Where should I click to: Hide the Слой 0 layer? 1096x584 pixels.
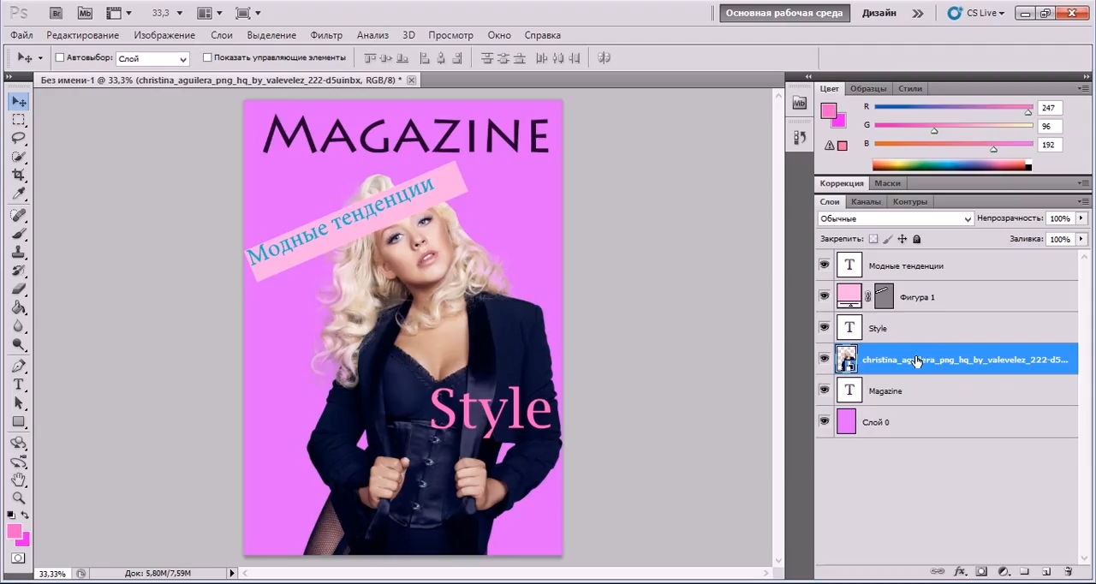824,421
